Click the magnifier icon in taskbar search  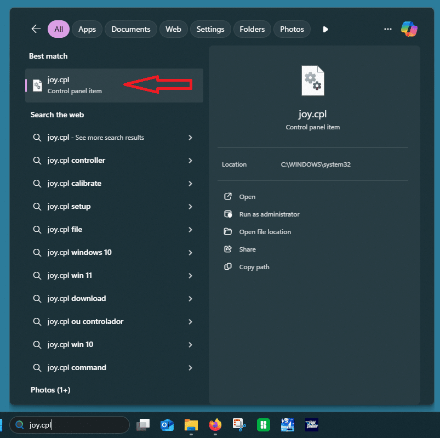19,425
